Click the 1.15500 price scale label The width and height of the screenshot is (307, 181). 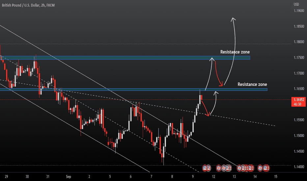click(299, 120)
